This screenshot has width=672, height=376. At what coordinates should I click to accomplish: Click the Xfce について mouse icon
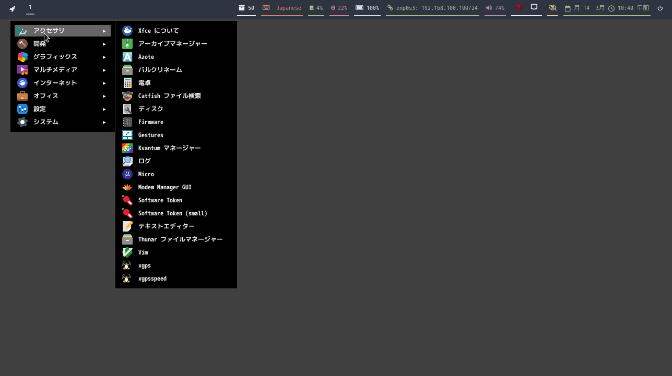pyautogui.click(x=127, y=31)
